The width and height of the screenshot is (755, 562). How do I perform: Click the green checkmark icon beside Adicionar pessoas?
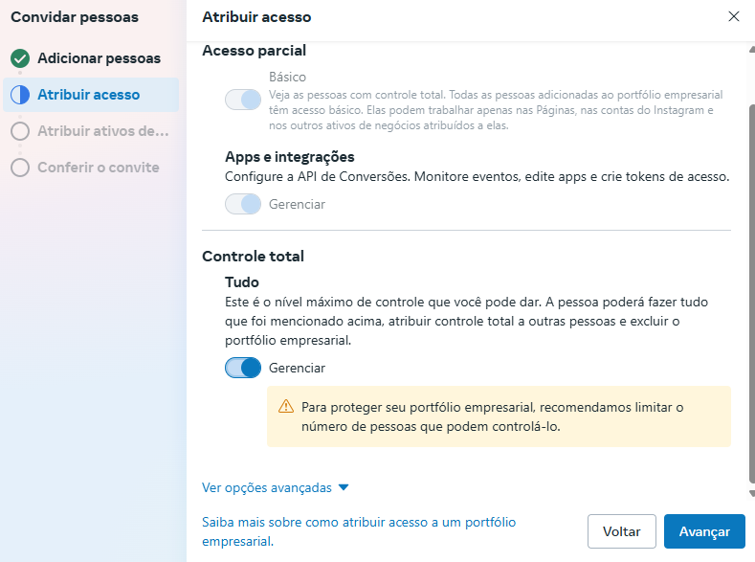coord(20,58)
